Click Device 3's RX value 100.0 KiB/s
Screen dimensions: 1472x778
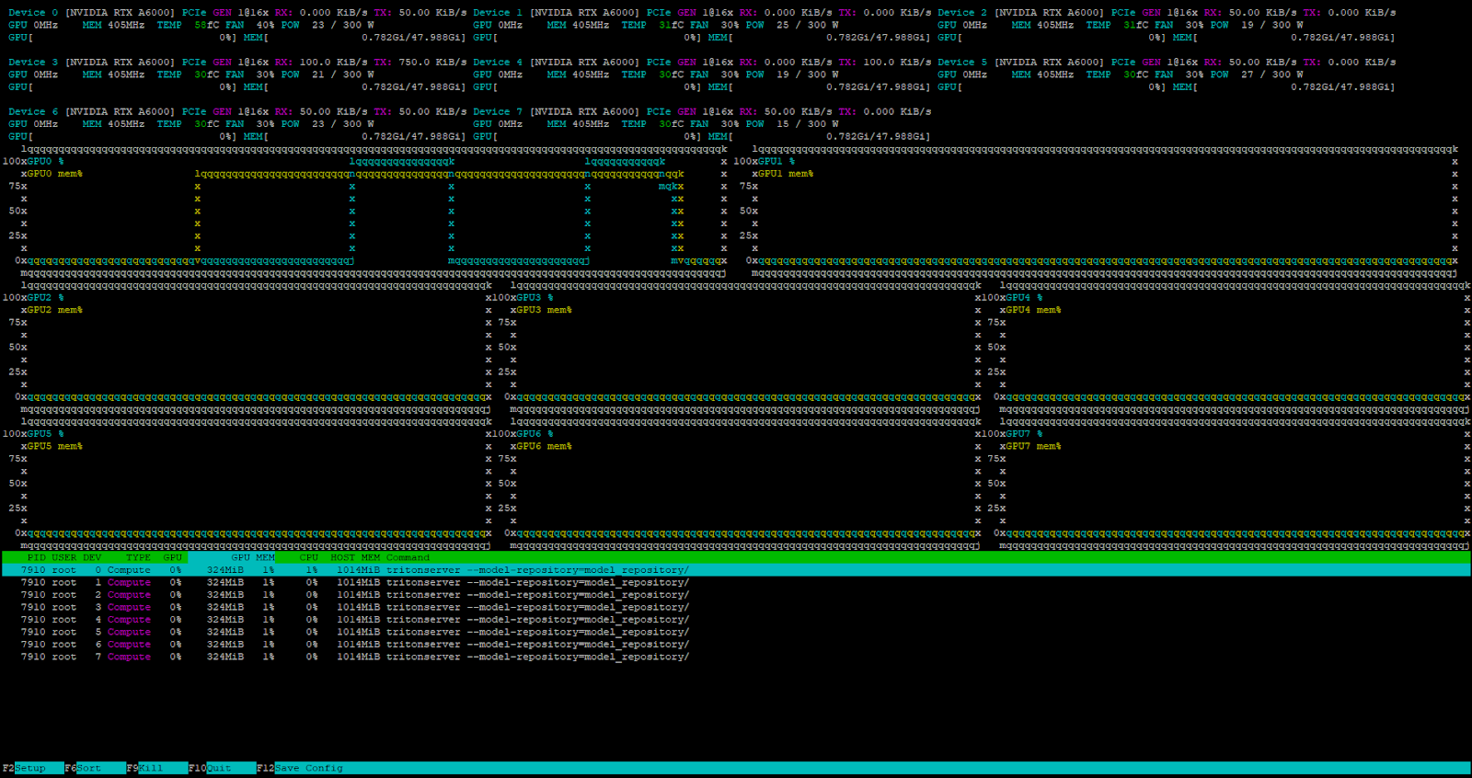point(333,63)
